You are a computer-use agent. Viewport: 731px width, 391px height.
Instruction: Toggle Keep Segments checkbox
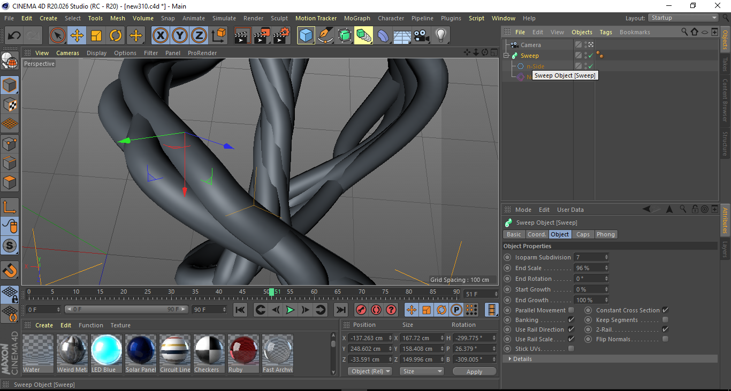click(x=665, y=320)
